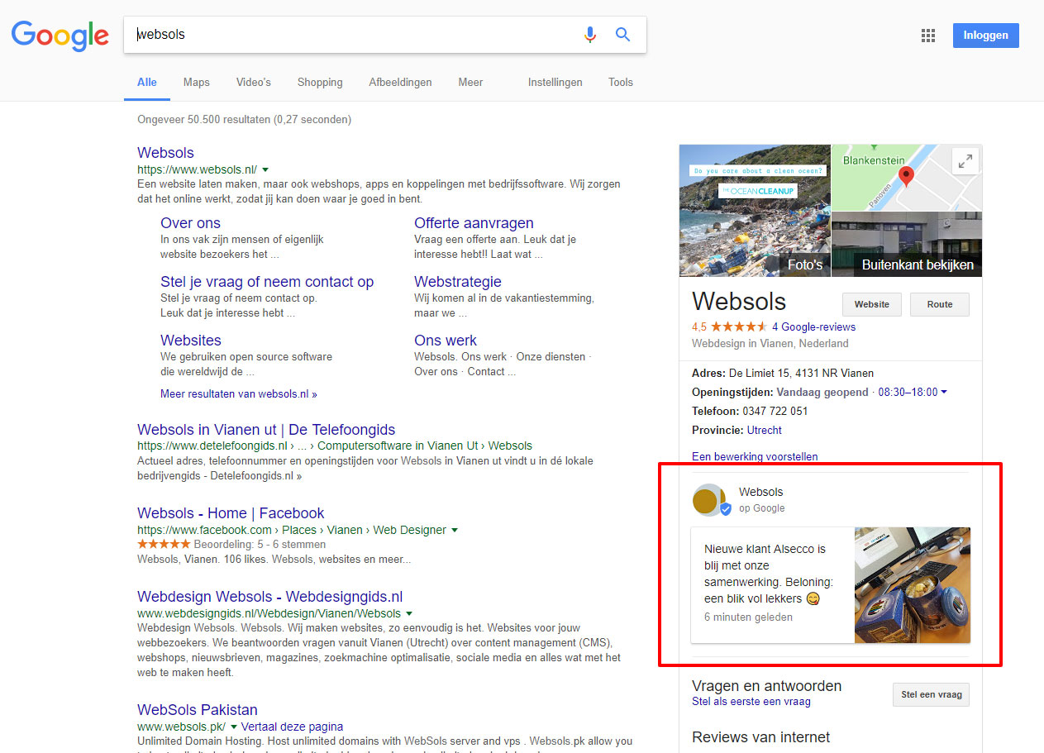
Task: Open the Over ons sitelink
Action: pyautogui.click(x=190, y=223)
